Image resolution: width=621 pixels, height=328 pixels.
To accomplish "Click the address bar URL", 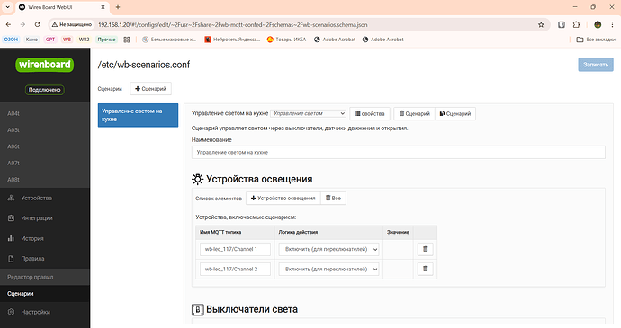I will pyautogui.click(x=233, y=24).
